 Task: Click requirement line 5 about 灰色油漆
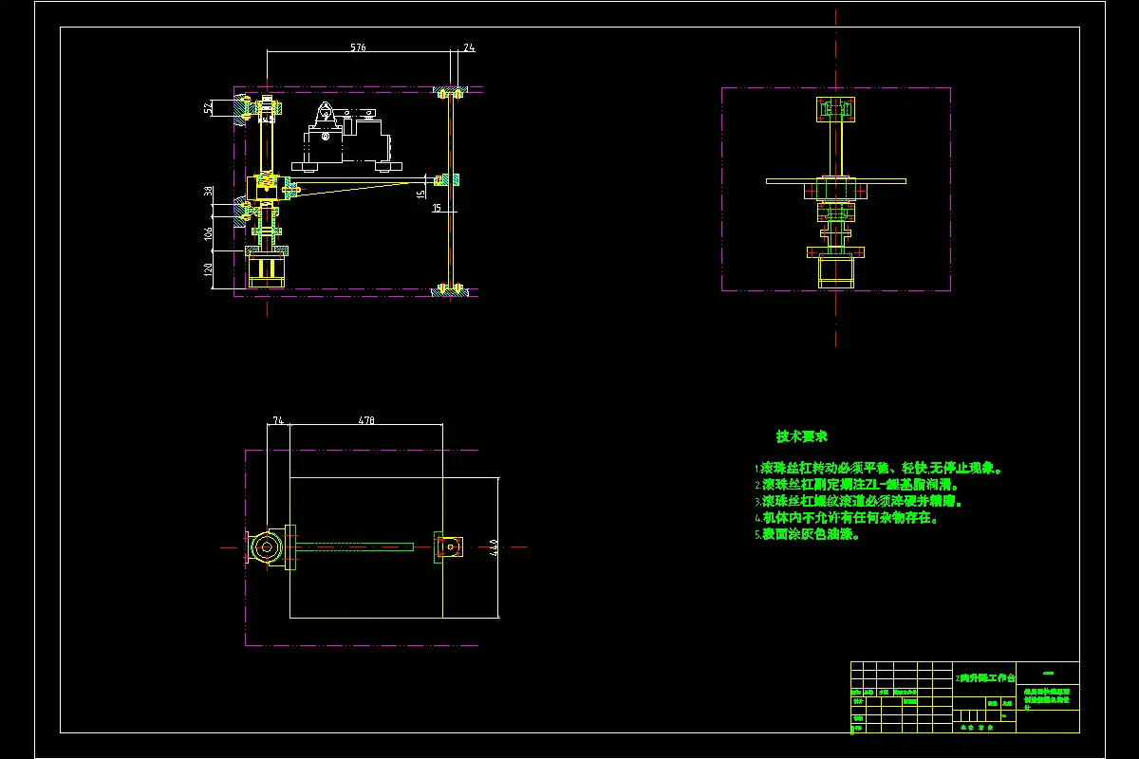808,534
